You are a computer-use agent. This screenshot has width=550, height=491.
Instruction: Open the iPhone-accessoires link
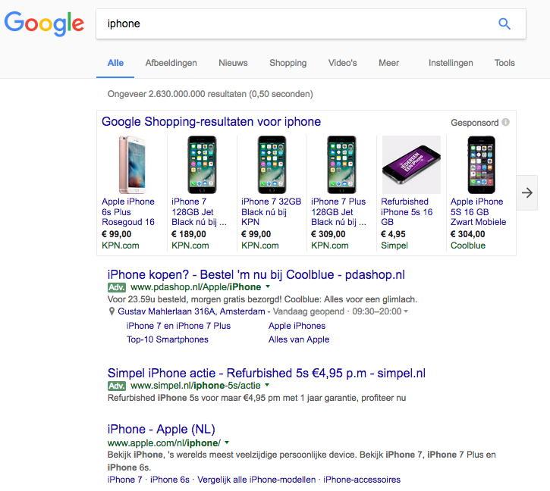[362, 480]
